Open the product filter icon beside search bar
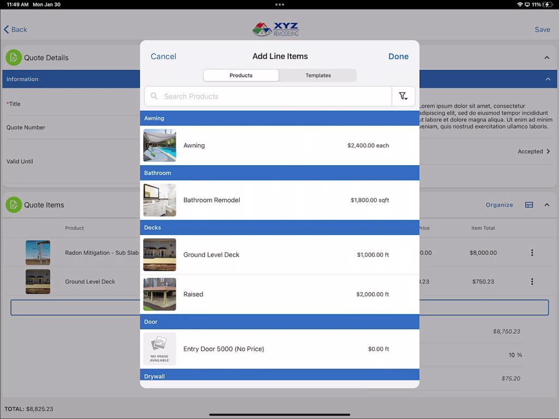The width and height of the screenshot is (559, 419). pyautogui.click(x=403, y=96)
